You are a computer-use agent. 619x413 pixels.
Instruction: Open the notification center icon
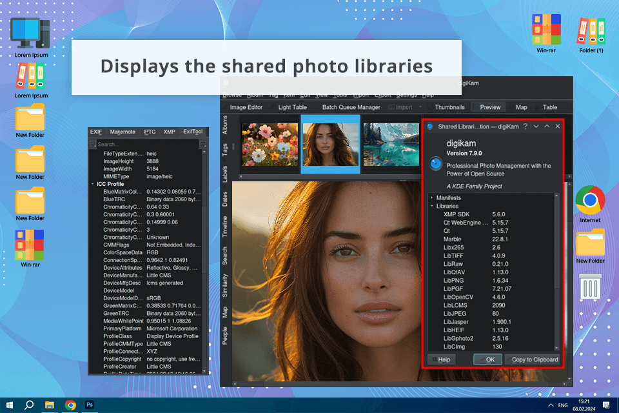(x=606, y=405)
